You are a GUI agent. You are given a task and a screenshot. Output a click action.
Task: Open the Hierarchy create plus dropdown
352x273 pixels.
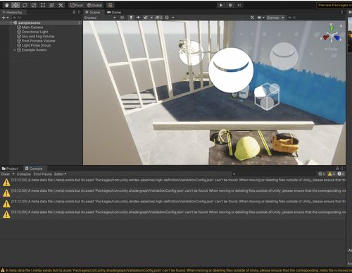coord(5,18)
